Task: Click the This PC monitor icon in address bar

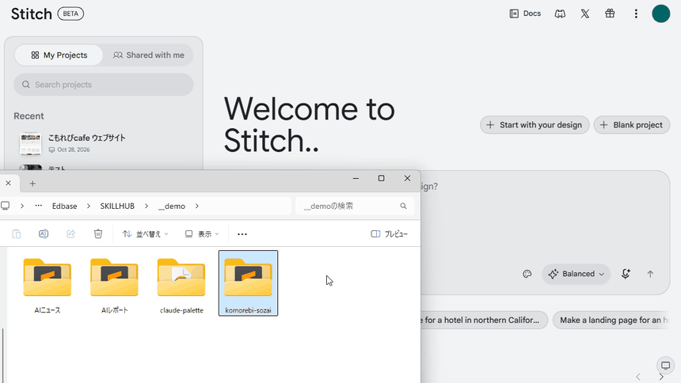Action: click(x=6, y=206)
